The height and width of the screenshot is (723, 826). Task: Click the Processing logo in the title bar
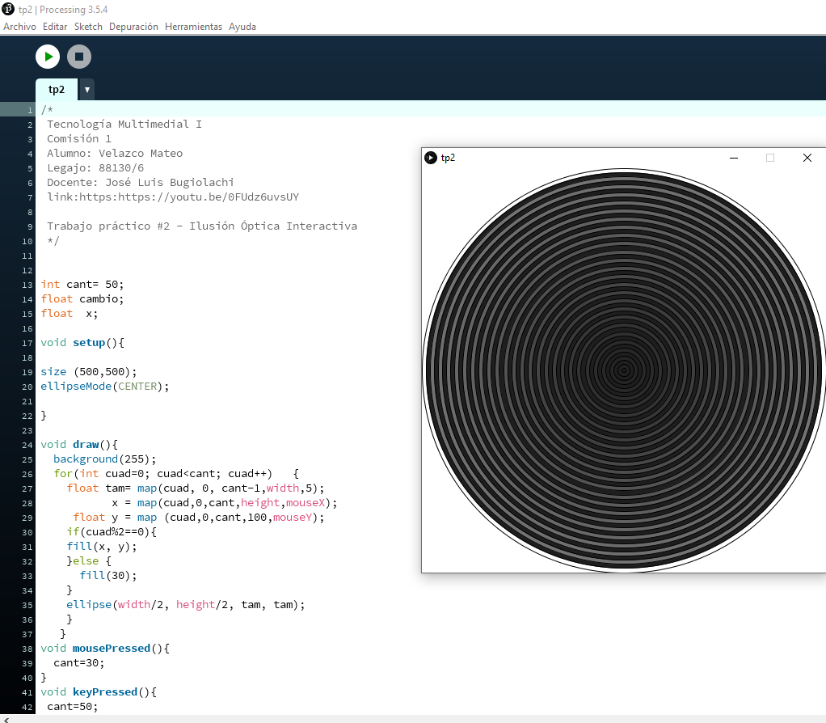(x=8, y=9)
